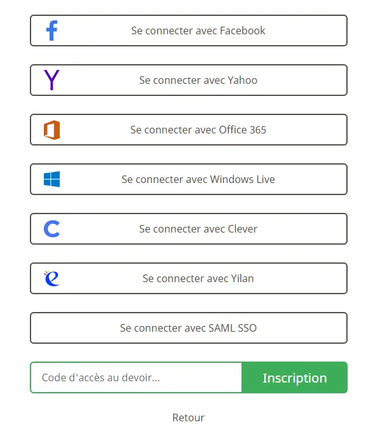This screenshot has height=434, width=380.
Task: Click the purple Yahoo Y icon
Action: coord(51,80)
